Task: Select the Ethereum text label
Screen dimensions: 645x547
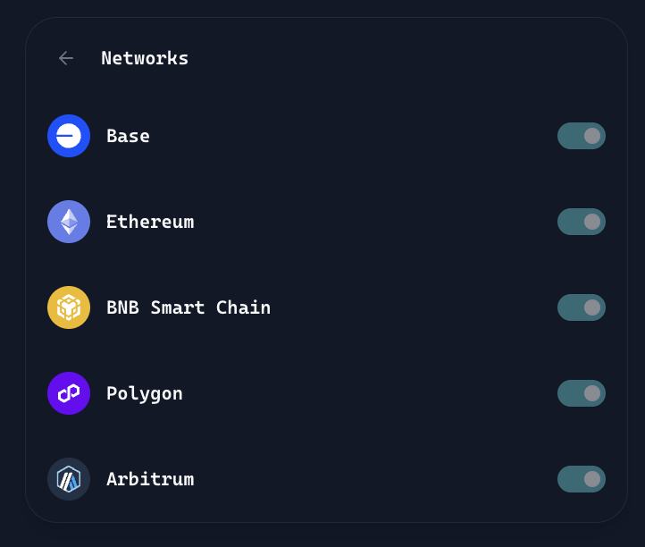Action: click(x=150, y=222)
